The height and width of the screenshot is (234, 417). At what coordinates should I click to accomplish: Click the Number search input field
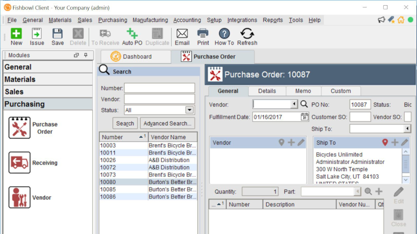(159, 88)
